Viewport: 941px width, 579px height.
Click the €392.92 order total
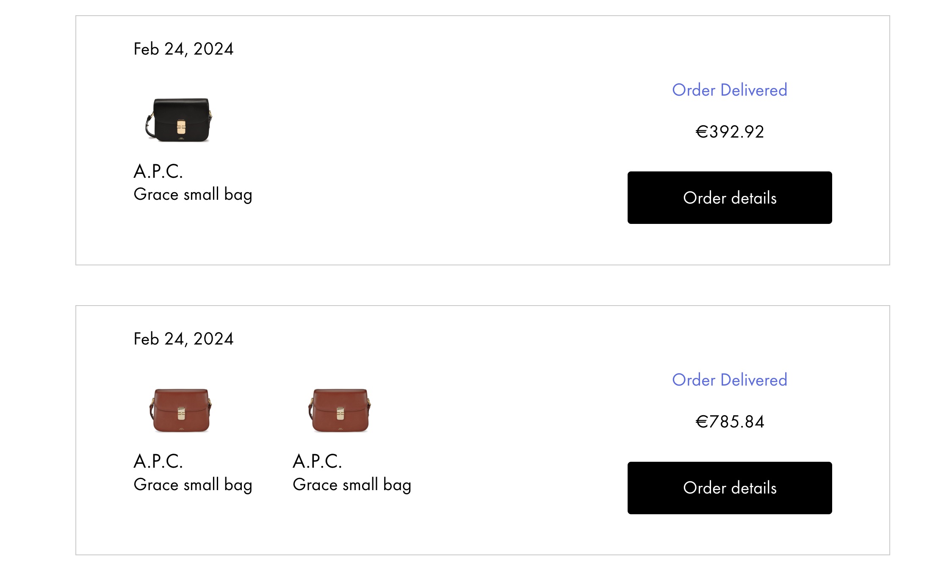coord(729,132)
